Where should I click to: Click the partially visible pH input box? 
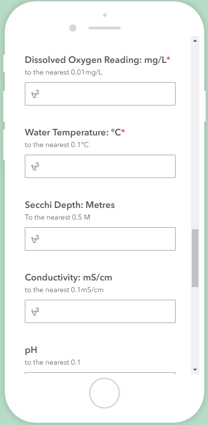[x=100, y=373]
